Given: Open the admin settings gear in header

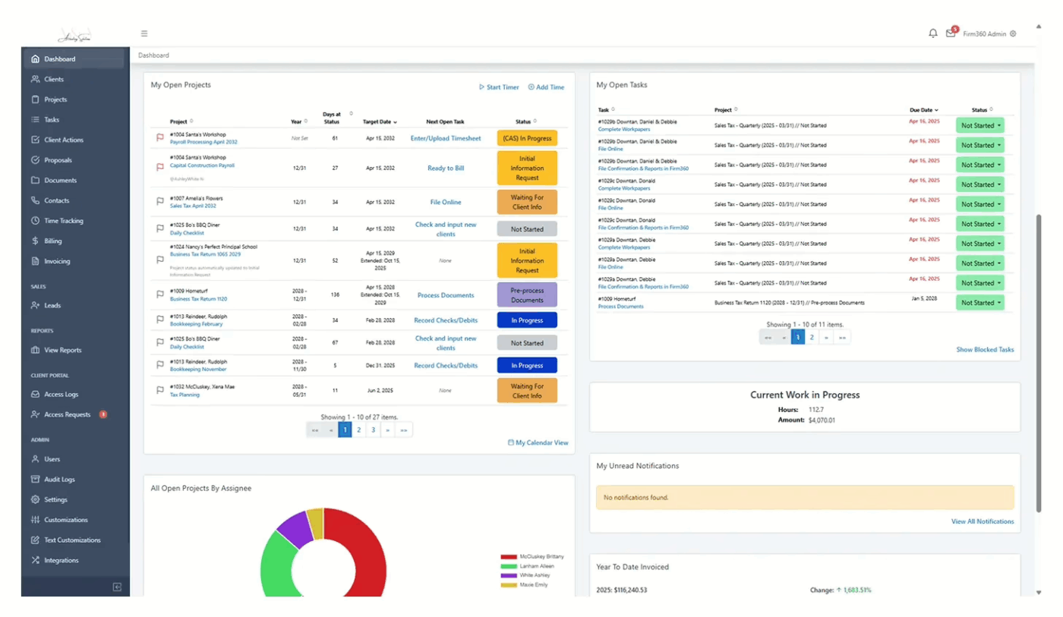Looking at the screenshot, I should tap(1012, 33).
